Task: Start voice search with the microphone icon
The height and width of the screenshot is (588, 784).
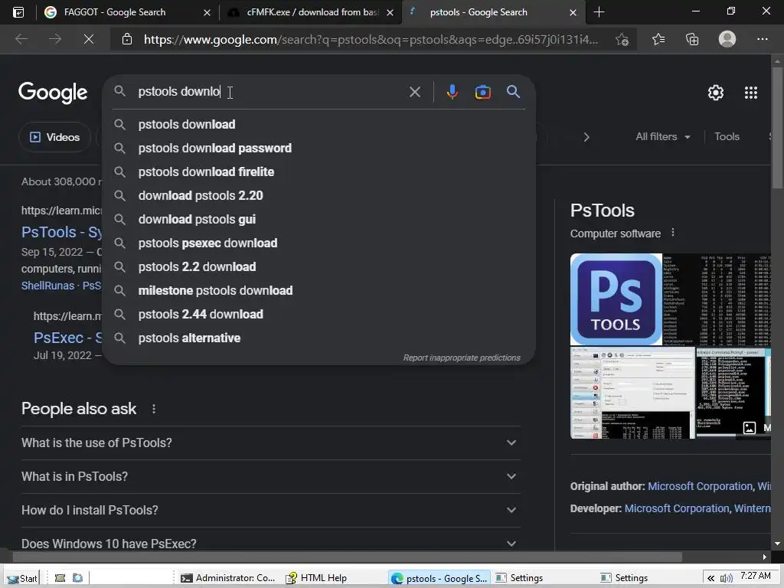Action: [x=452, y=92]
